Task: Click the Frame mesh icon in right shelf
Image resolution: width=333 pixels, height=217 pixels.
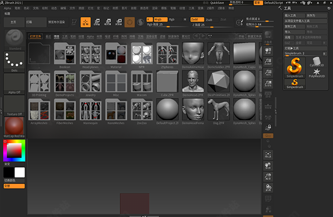Action: tap(268, 155)
